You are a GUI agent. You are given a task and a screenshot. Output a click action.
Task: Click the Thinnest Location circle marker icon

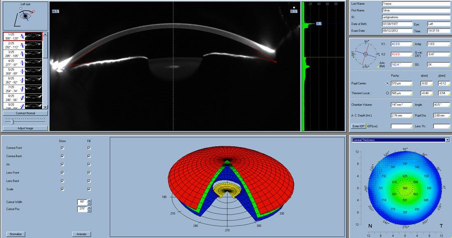(386, 93)
